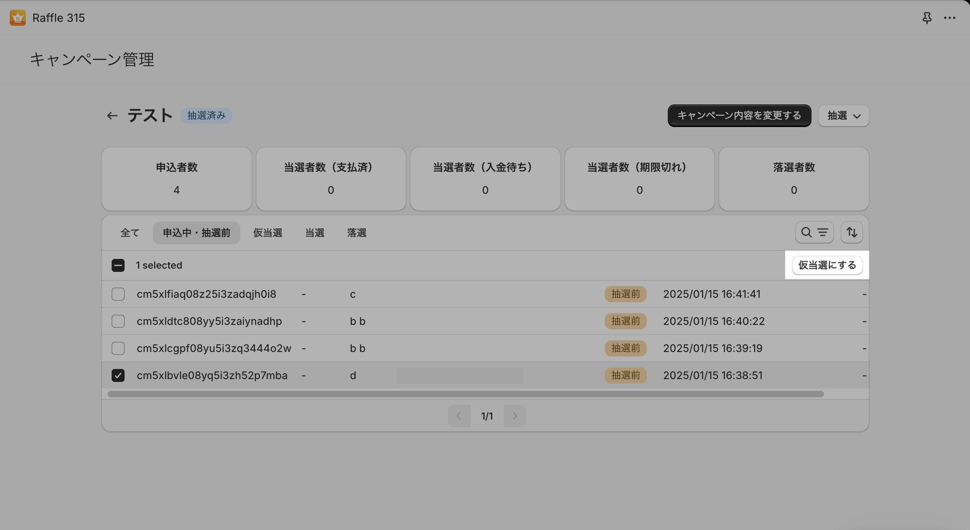Screen dimensions: 970x530
Task: Open search and filter for applicants
Action: pos(814,232)
